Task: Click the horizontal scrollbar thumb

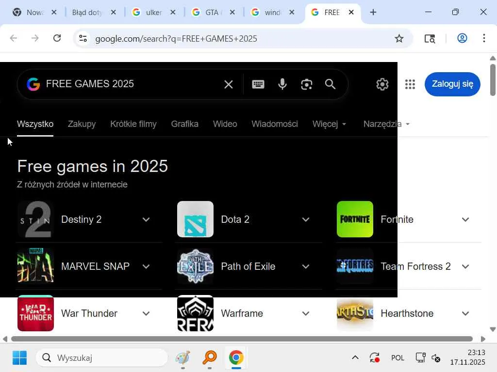Action: tap(242, 339)
